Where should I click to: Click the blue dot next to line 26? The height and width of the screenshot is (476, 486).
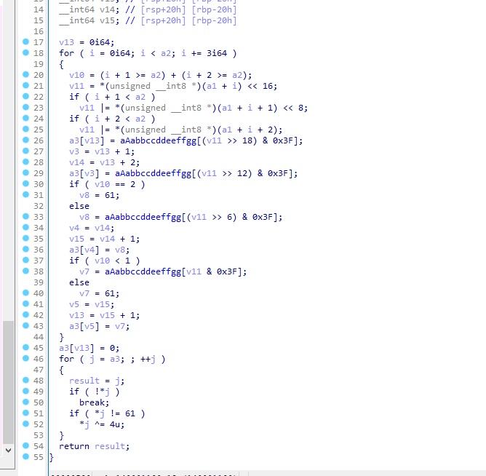(26, 140)
